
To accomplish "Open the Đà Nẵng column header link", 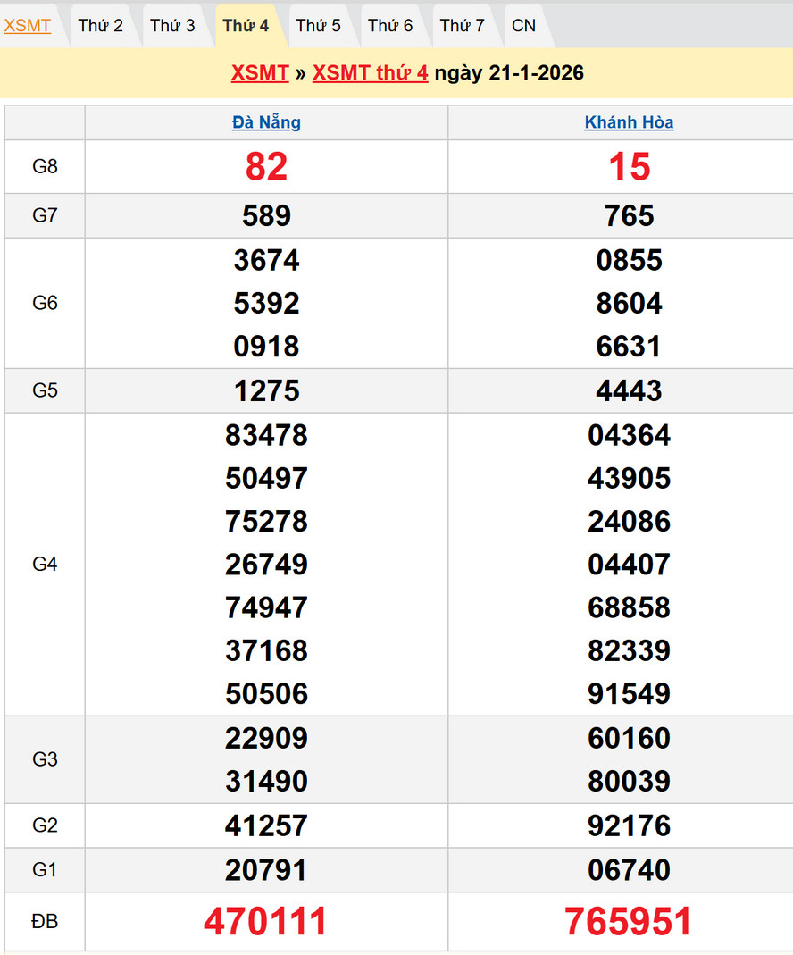I will tap(266, 122).
